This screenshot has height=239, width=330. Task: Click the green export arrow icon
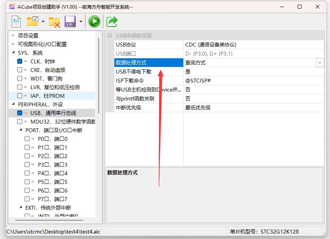pos(112,22)
